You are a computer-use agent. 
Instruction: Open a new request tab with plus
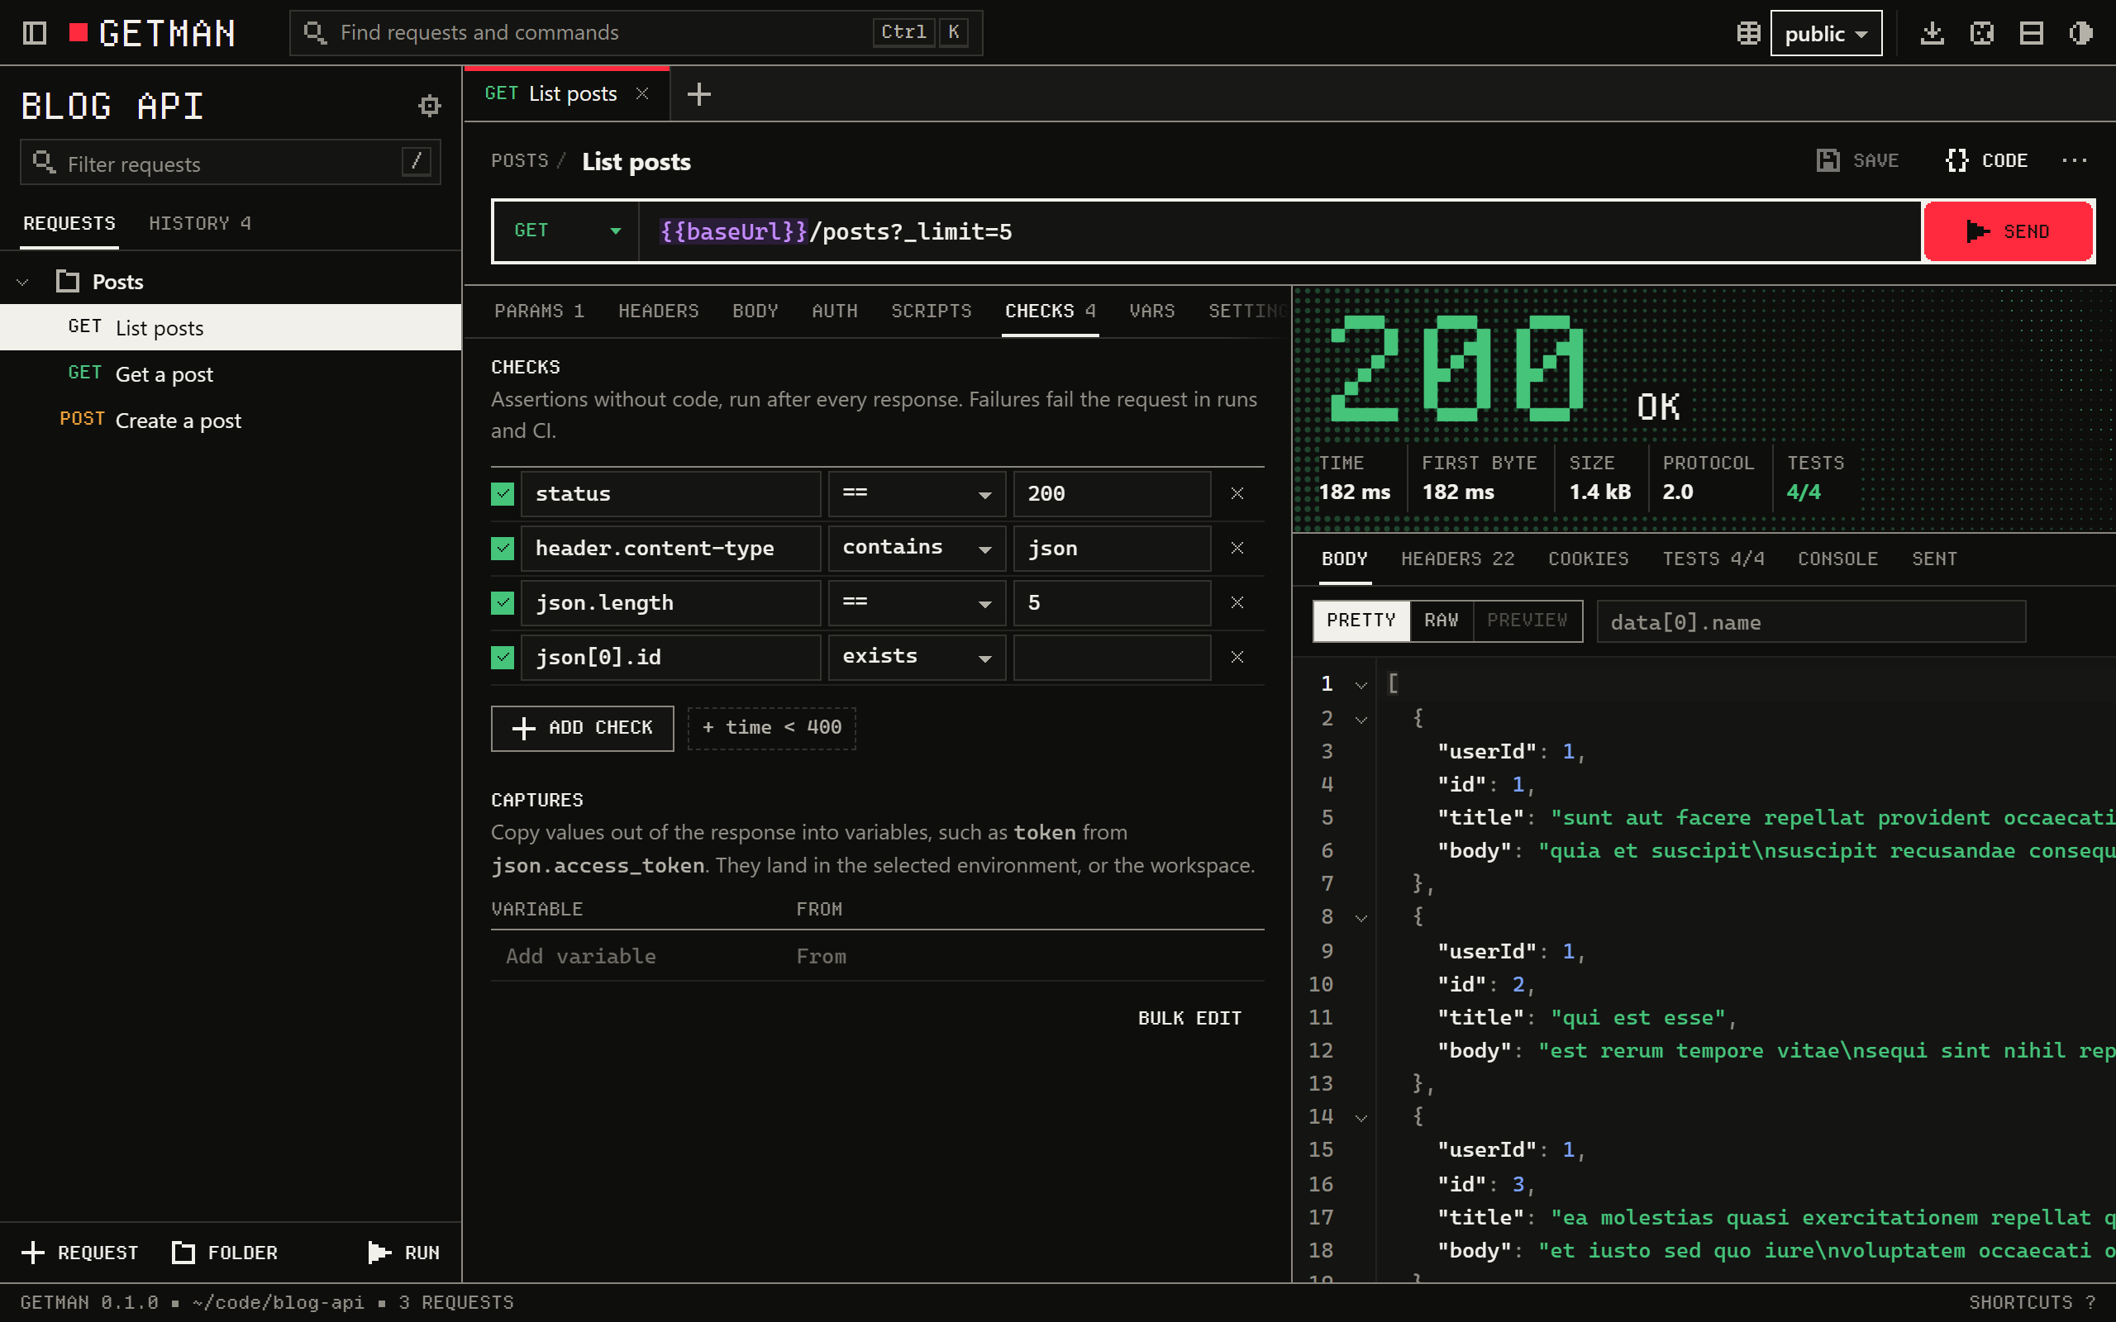pos(698,93)
